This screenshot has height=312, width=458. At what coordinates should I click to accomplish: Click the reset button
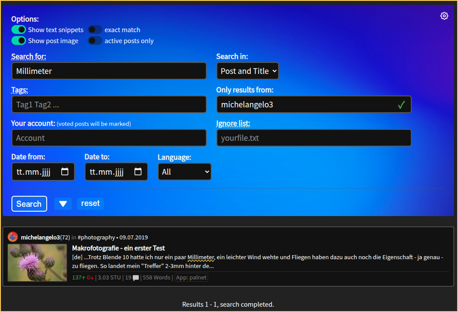pyautogui.click(x=90, y=203)
